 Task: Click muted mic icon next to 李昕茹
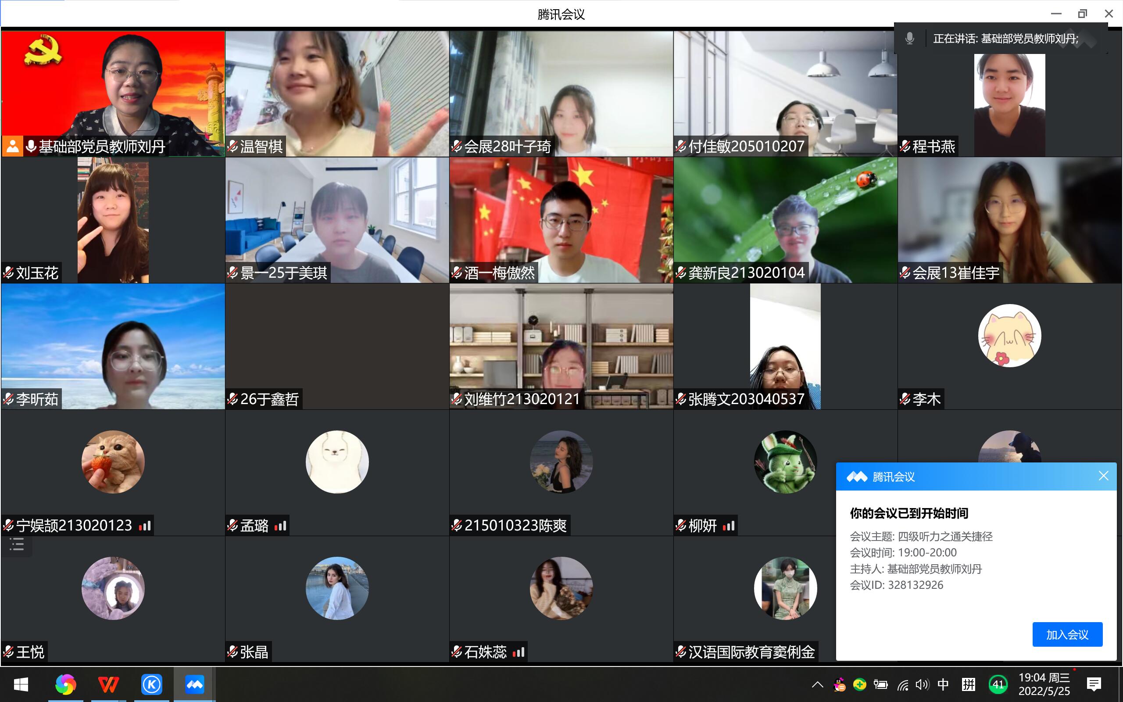point(8,399)
